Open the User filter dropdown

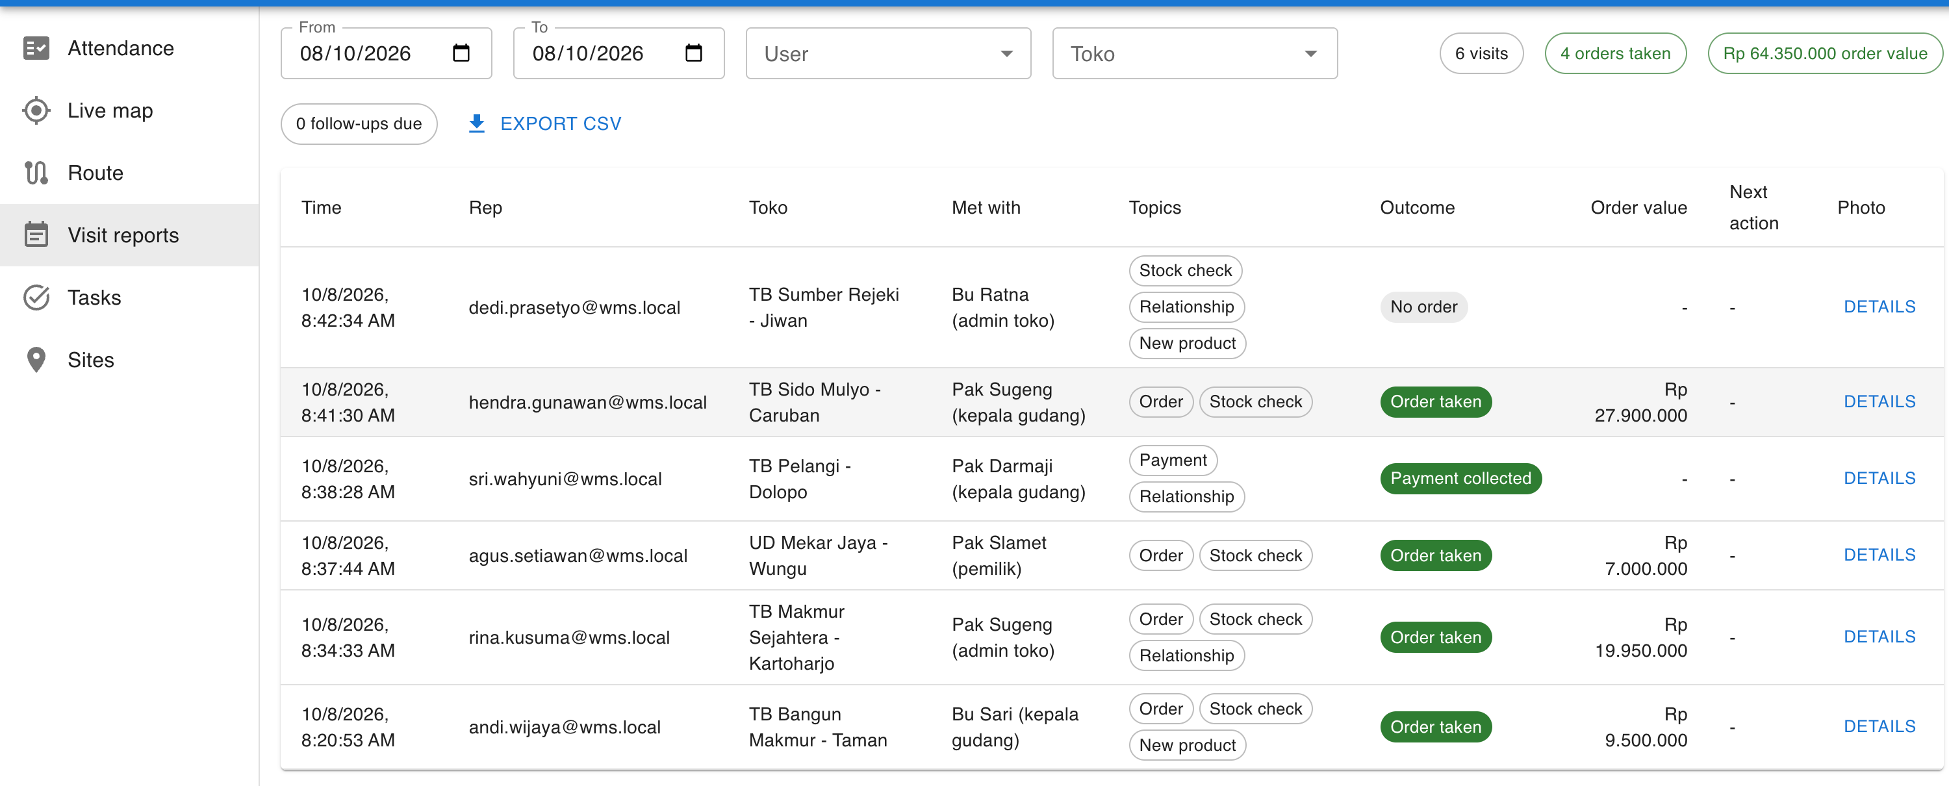coord(888,54)
